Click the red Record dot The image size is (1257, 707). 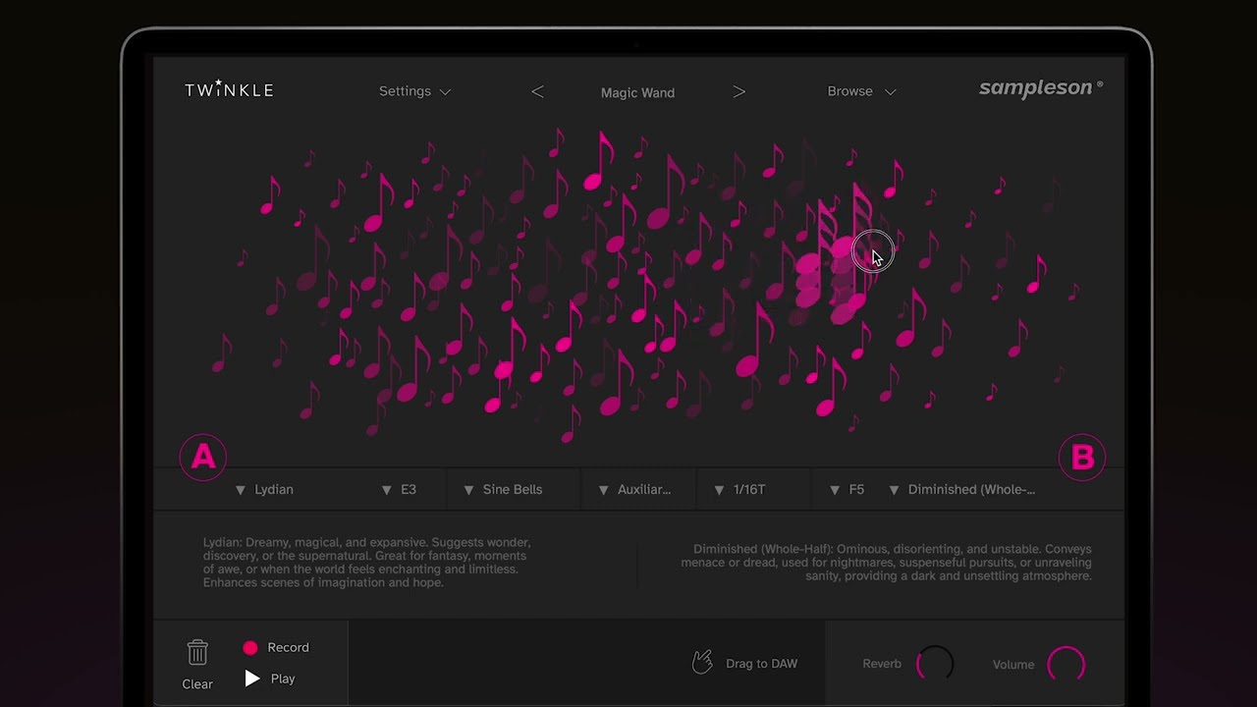coord(250,647)
